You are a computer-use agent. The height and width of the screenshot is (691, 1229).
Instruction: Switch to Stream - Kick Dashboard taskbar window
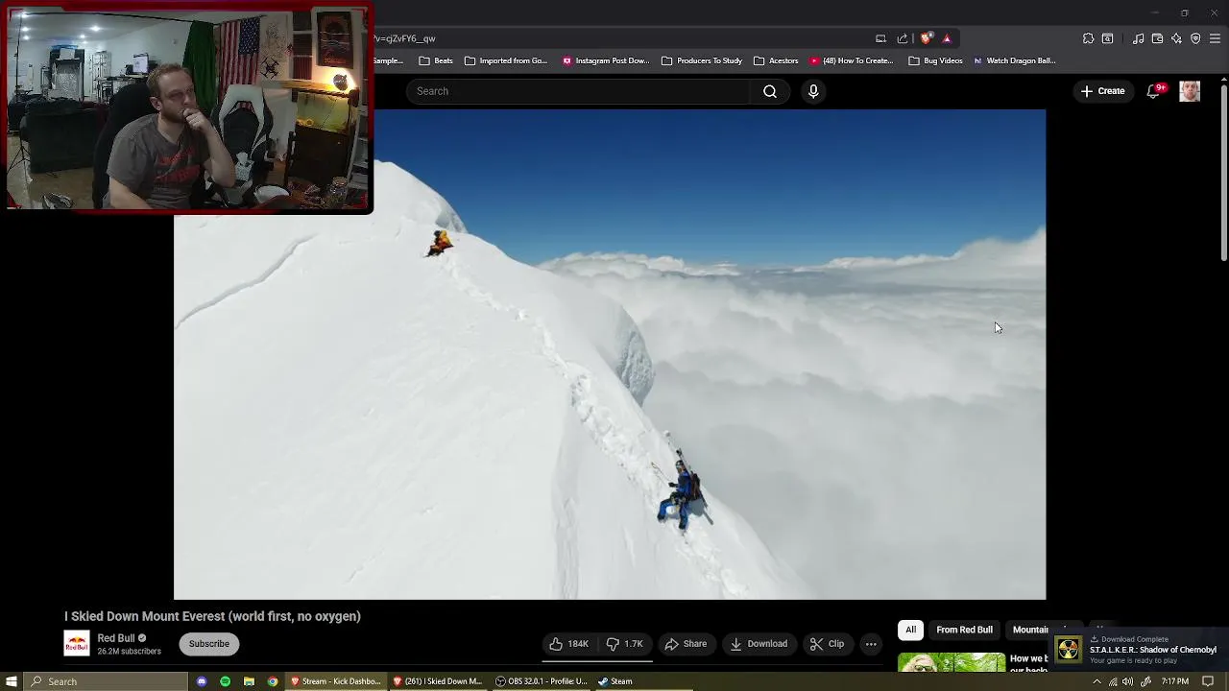(x=336, y=681)
